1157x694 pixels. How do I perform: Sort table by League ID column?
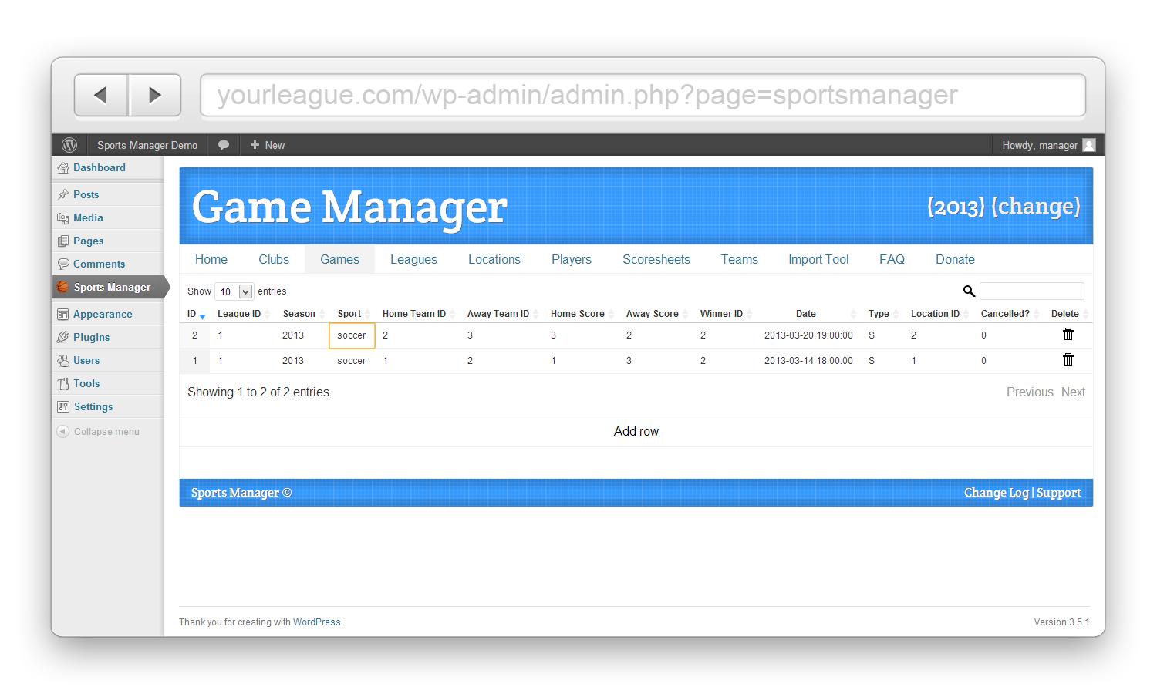tap(243, 314)
